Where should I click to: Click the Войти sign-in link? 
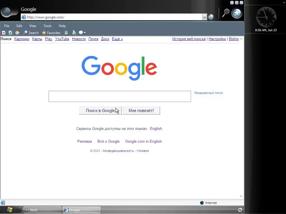point(234,39)
